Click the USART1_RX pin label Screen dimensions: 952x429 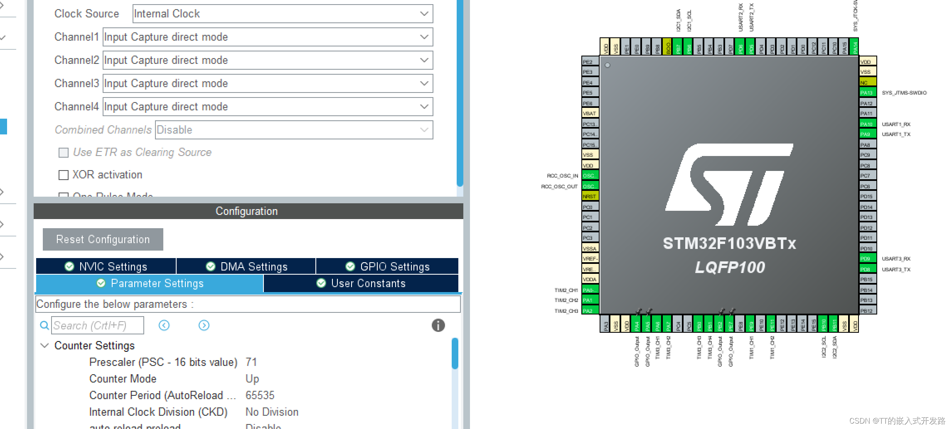pyautogui.click(x=896, y=124)
